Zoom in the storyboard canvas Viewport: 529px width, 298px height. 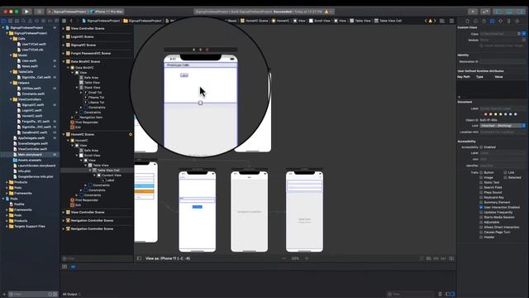(307, 258)
